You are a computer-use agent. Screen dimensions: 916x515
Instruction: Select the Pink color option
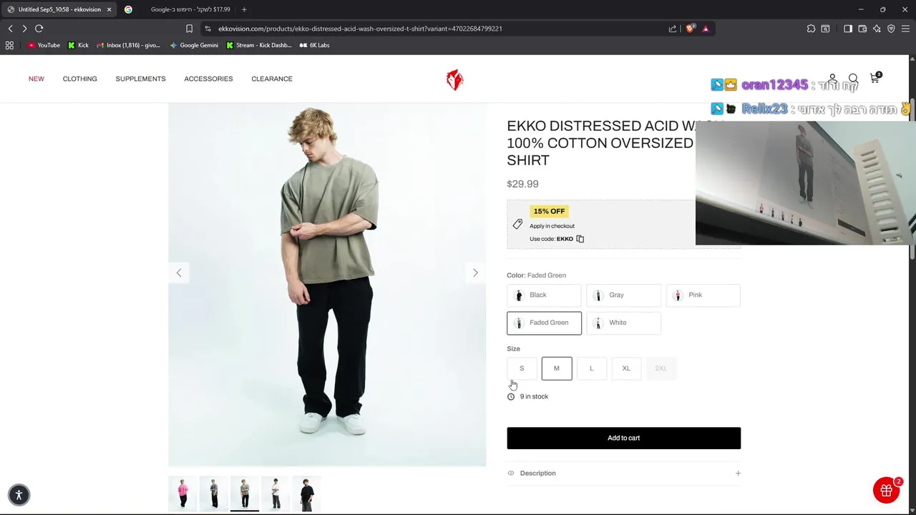pos(703,295)
